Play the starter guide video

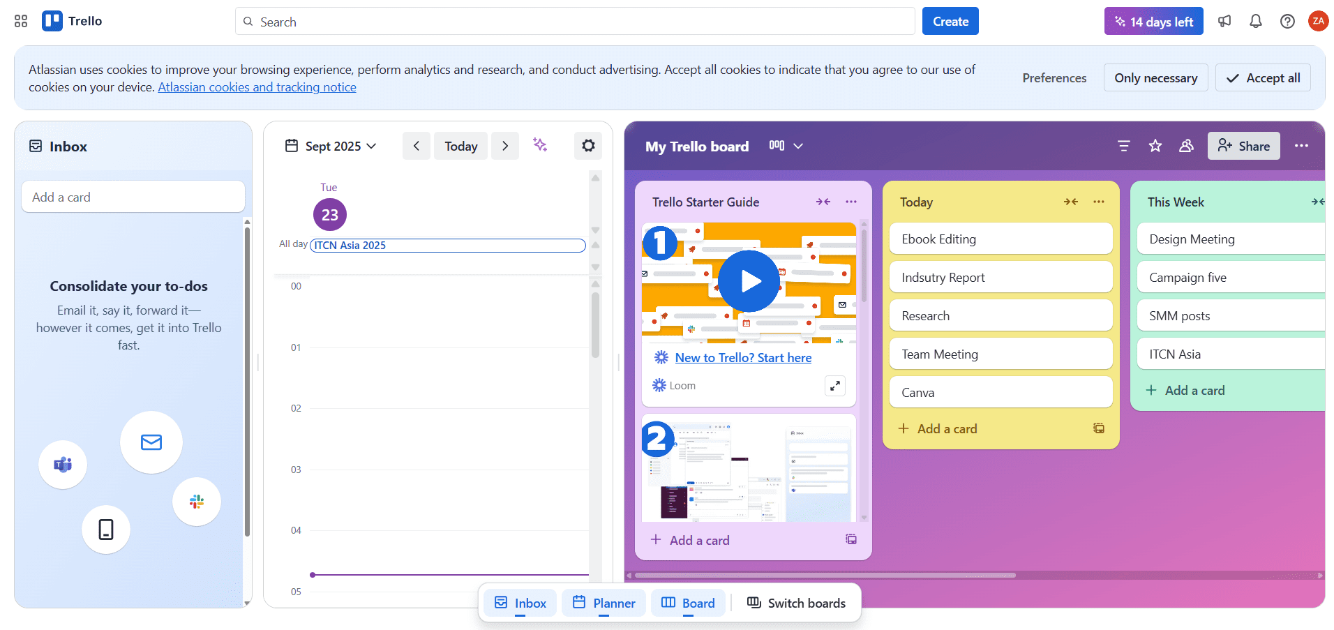tap(747, 281)
